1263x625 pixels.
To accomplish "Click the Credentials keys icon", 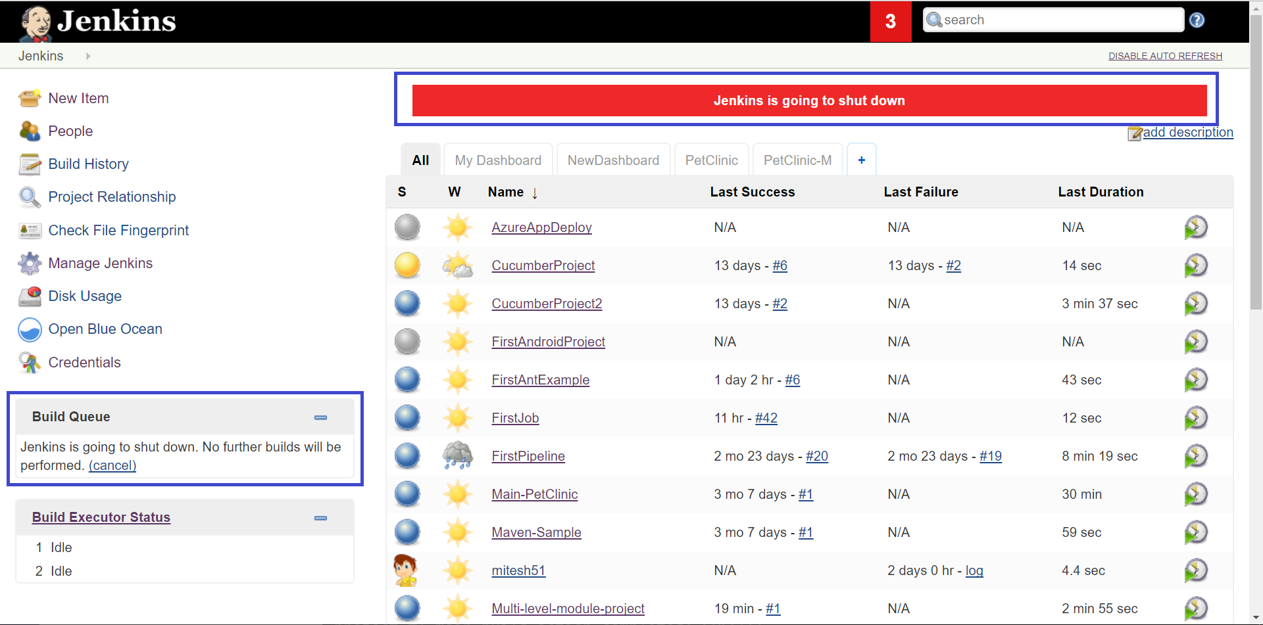I will click(x=30, y=363).
